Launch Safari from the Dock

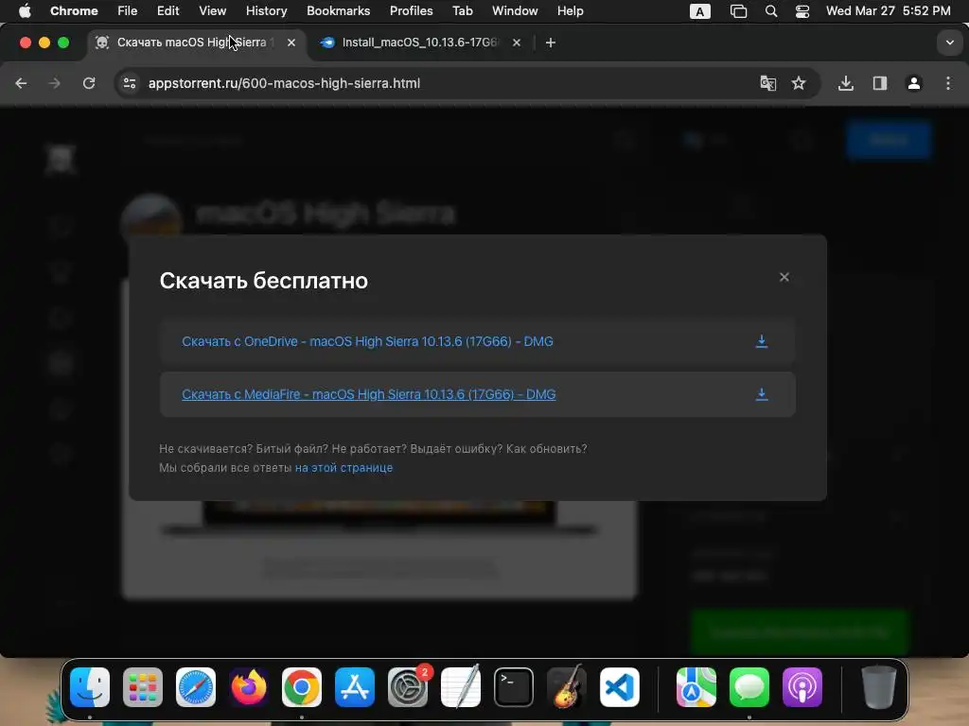[196, 687]
